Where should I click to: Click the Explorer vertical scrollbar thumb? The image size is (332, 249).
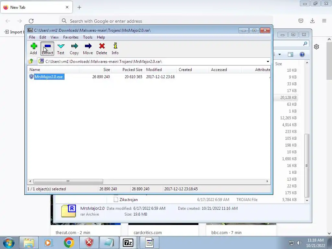307,166
